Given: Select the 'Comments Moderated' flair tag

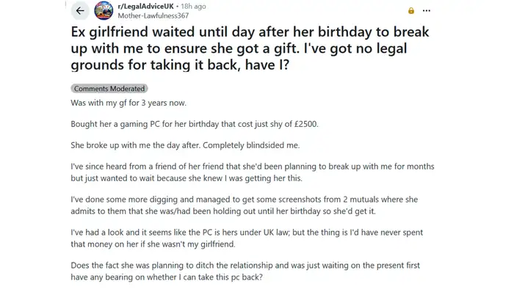Looking at the screenshot, I should 109,89.
